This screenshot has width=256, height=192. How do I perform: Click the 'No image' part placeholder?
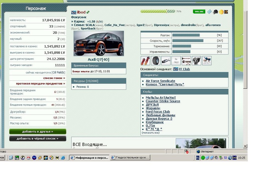tap(176, 61)
